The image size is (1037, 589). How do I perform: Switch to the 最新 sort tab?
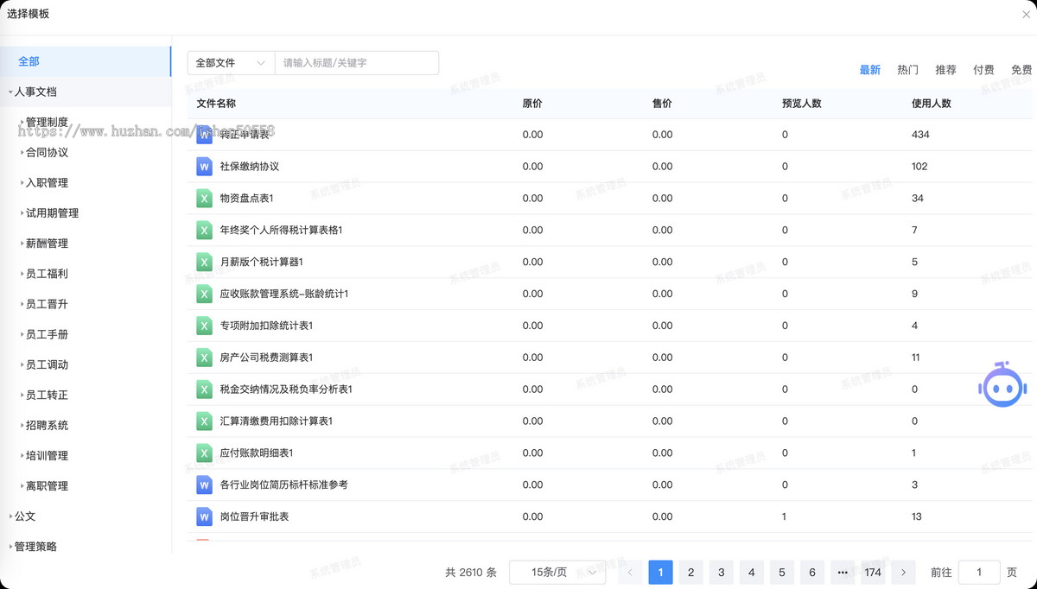click(x=869, y=70)
